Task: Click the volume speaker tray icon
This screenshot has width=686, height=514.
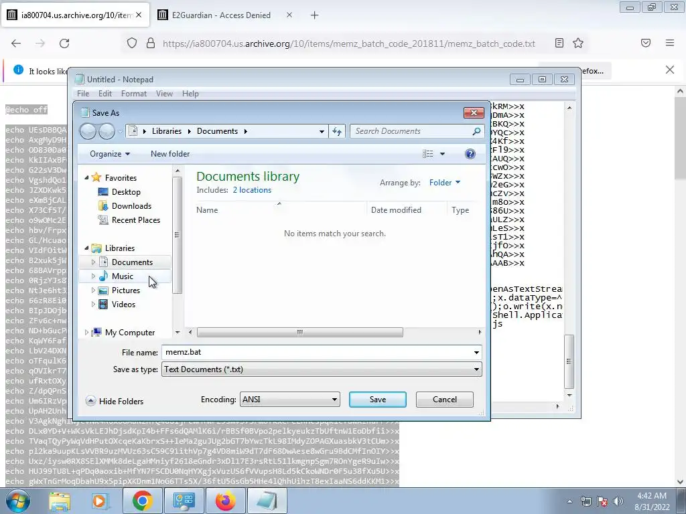Action: [x=618, y=501]
